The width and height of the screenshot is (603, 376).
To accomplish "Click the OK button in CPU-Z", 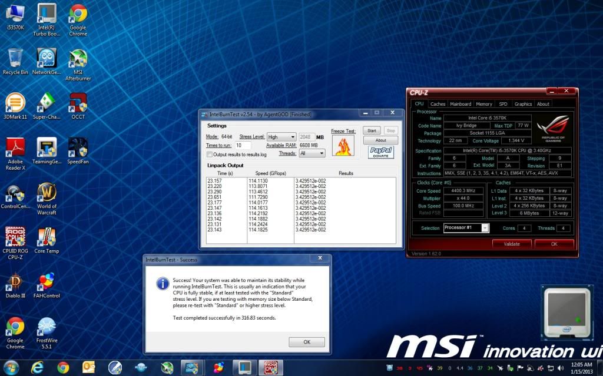I will point(554,244).
